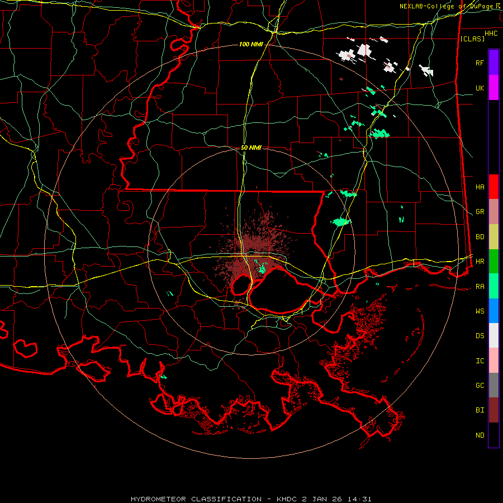The height and width of the screenshot is (503, 503).
Task: Click the UK magenta legend color
Action: (x=493, y=88)
